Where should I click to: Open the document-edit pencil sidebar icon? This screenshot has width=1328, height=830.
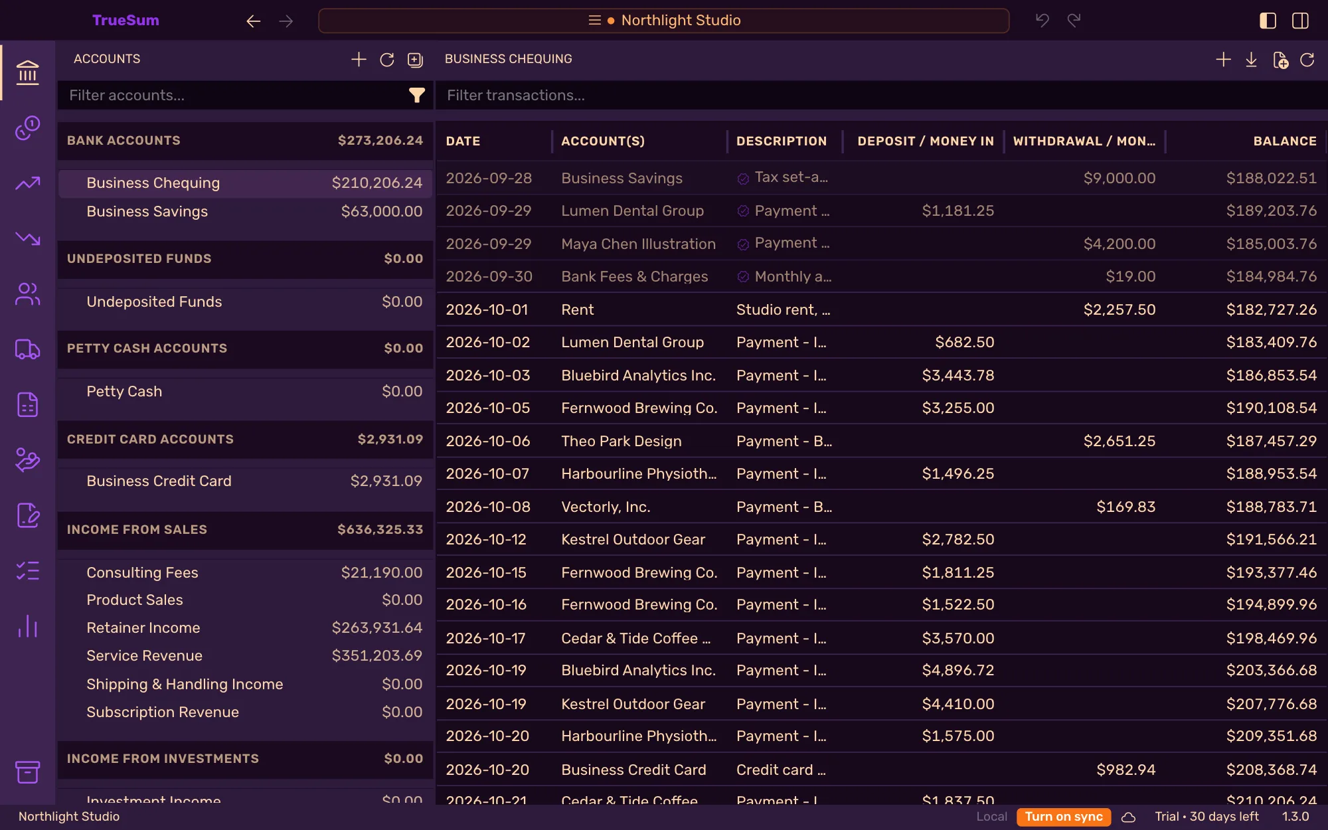27,515
